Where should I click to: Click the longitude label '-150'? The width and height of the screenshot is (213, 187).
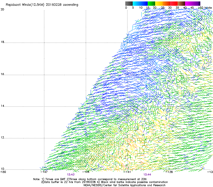coord(3,172)
